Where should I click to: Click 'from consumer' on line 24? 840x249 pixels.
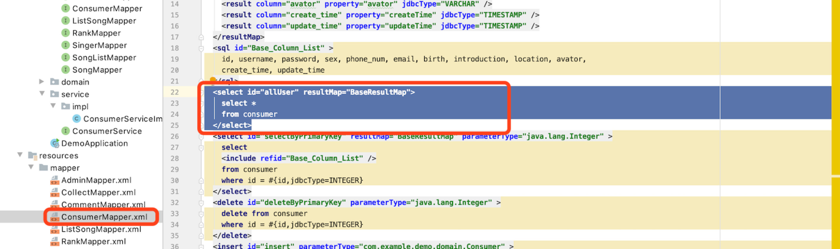click(x=250, y=114)
